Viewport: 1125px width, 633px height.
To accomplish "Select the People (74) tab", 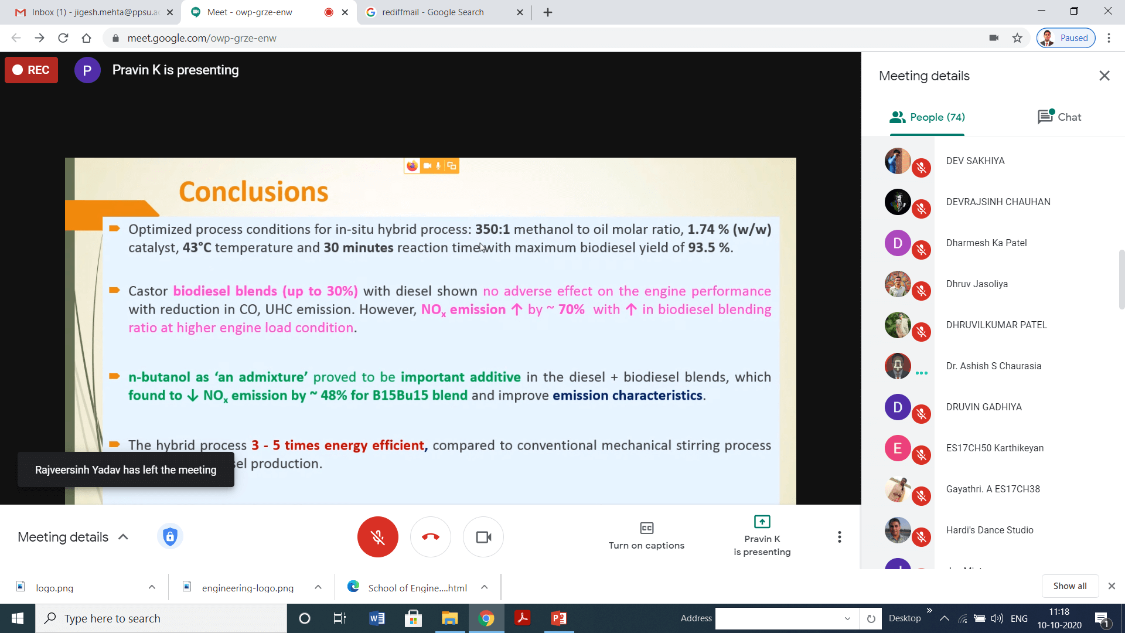I will (927, 117).
